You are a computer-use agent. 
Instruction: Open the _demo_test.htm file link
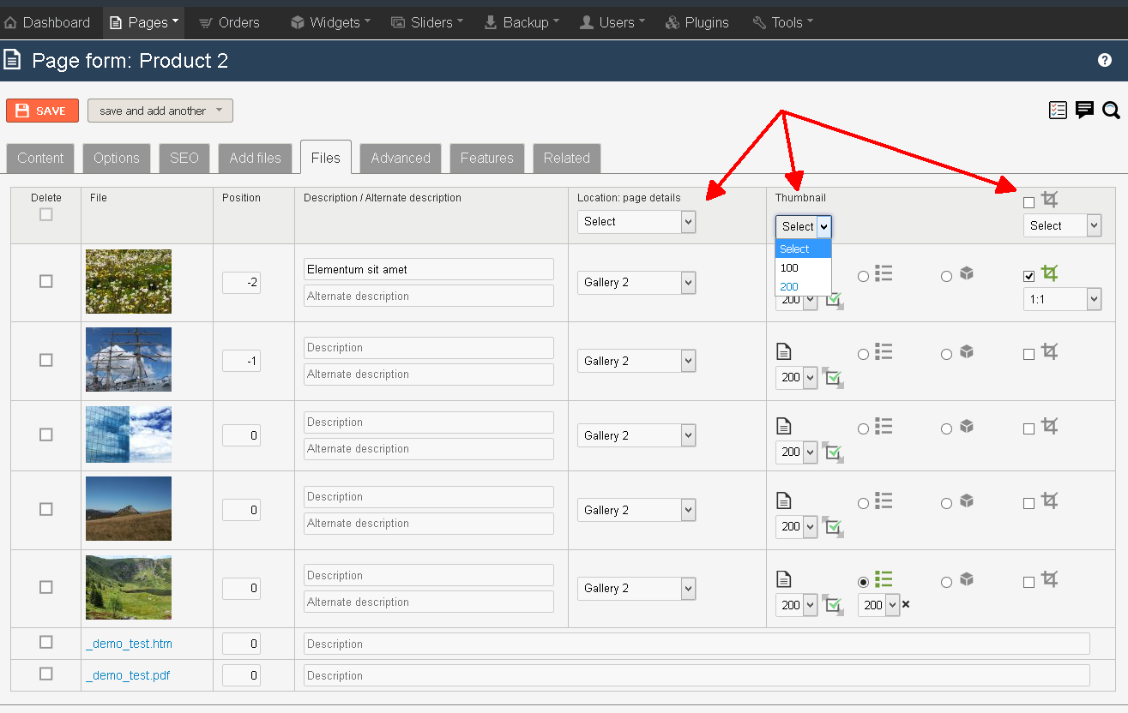[130, 644]
